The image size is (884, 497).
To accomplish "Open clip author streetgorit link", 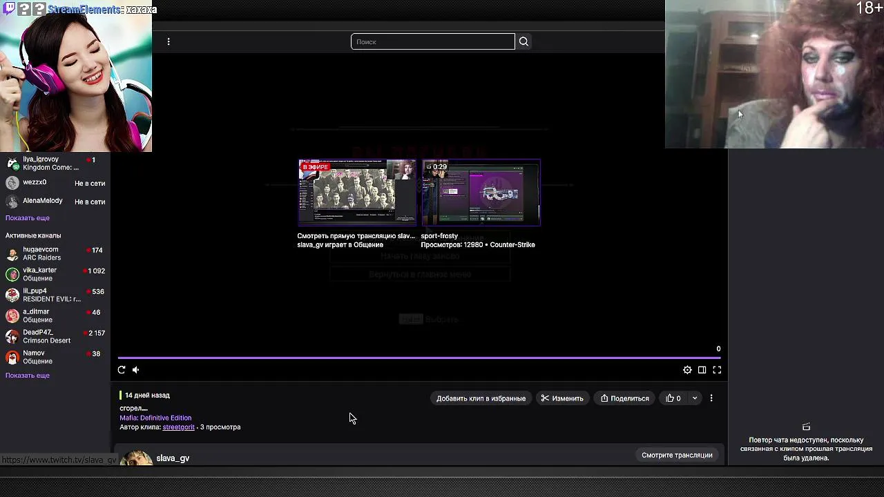I will tap(178, 427).
